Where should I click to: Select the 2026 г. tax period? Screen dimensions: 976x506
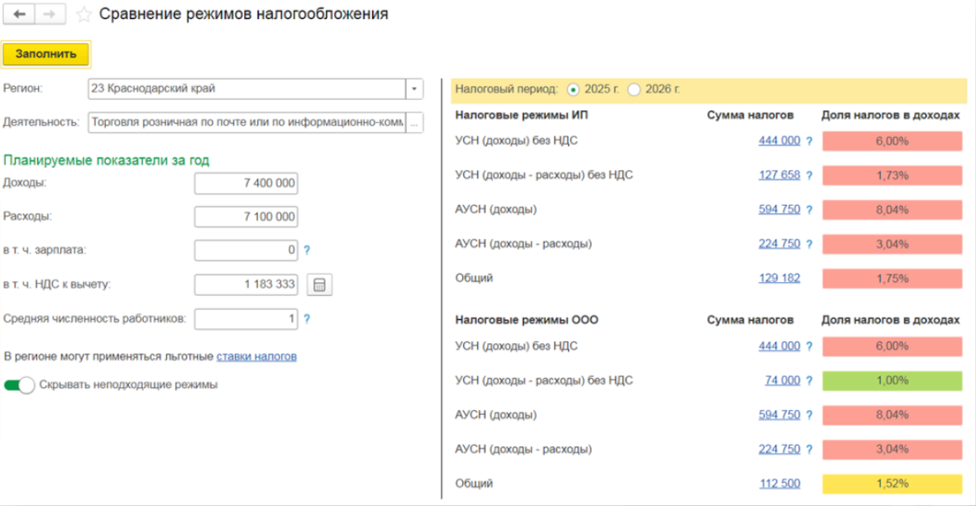tap(634, 89)
